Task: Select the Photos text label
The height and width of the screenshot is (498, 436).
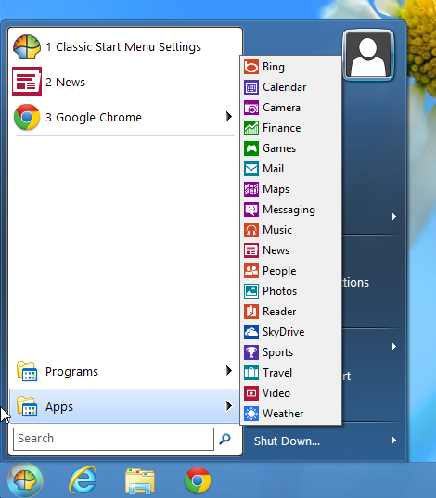Action: pyautogui.click(x=279, y=291)
